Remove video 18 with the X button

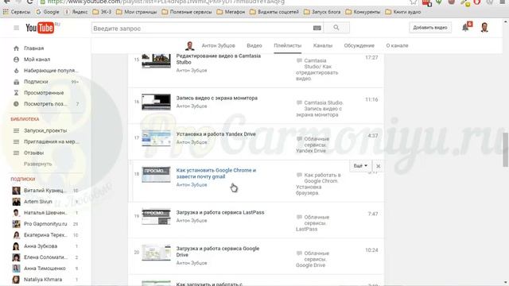point(379,166)
